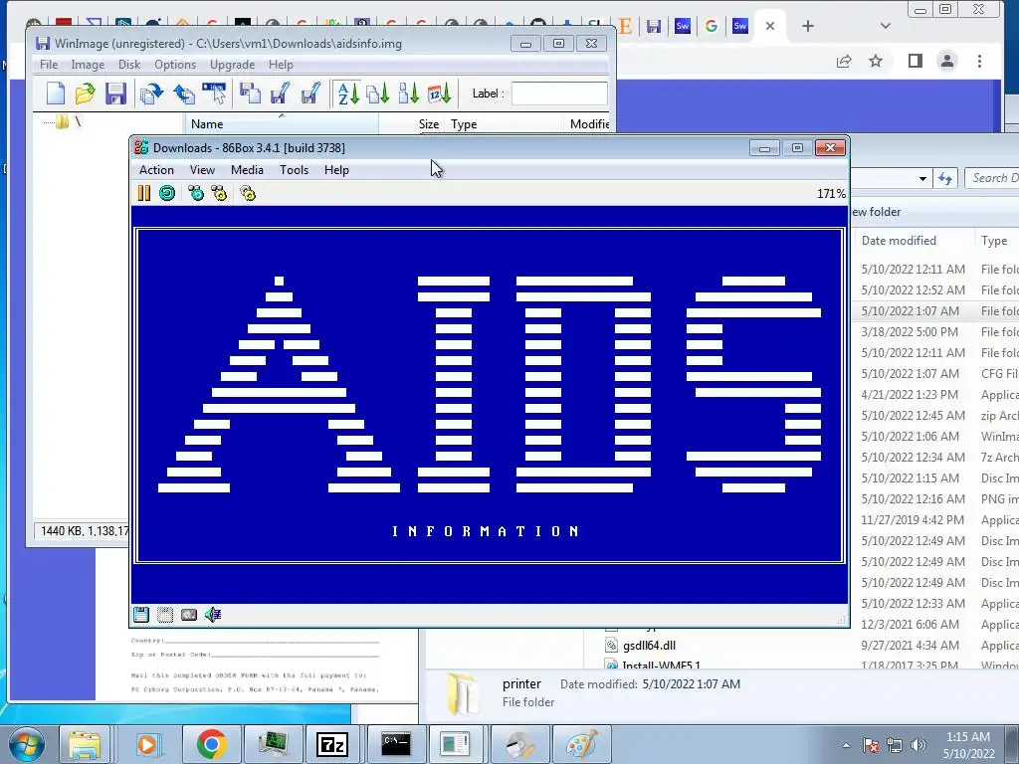Screen dimensions: 1019x764
Task: Click Name column header in WinImage
Action: 281,124
